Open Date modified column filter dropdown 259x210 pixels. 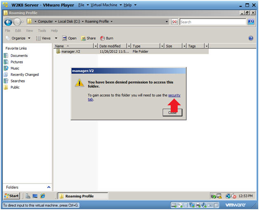pyautogui.click(x=129, y=46)
